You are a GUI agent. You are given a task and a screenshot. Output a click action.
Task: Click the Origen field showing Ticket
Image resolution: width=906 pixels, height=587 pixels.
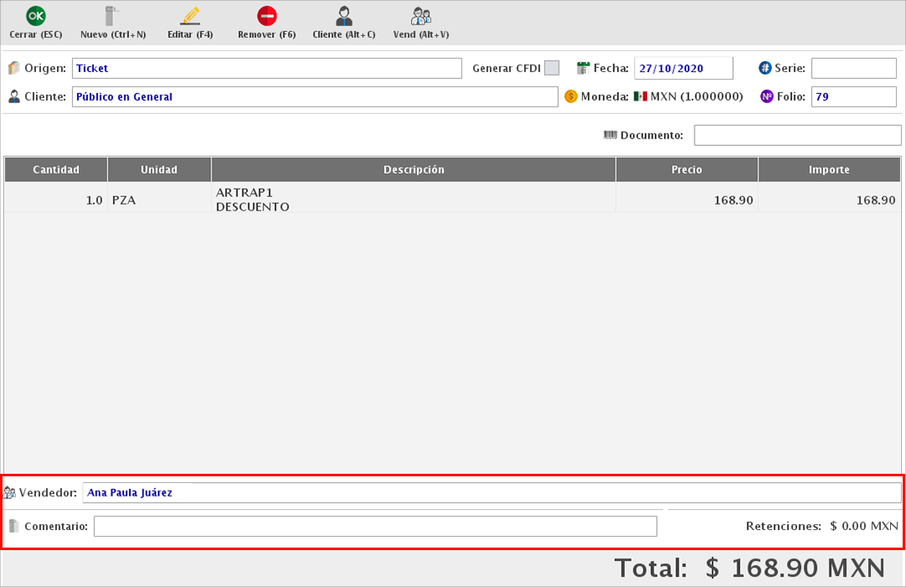[x=267, y=68]
